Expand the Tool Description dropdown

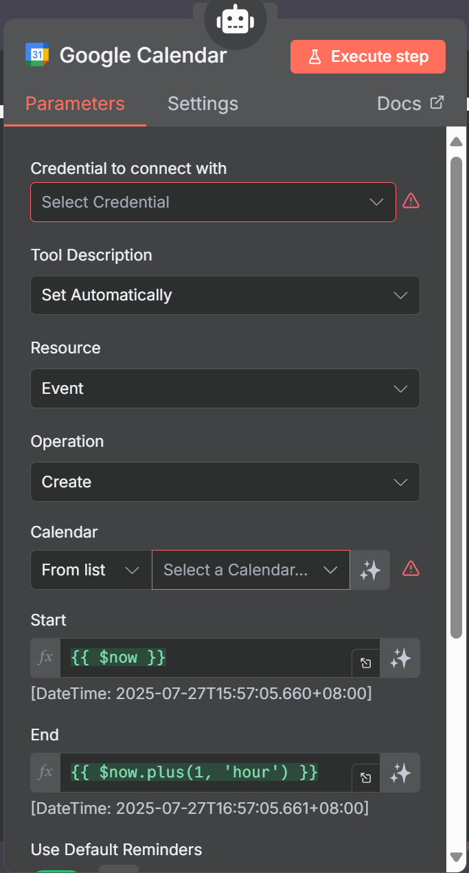(x=225, y=296)
